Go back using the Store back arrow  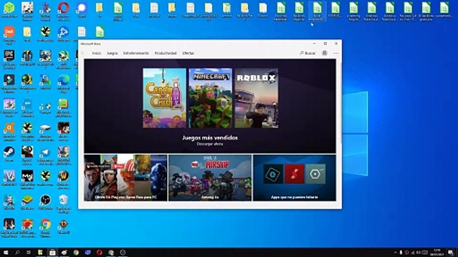point(83,53)
